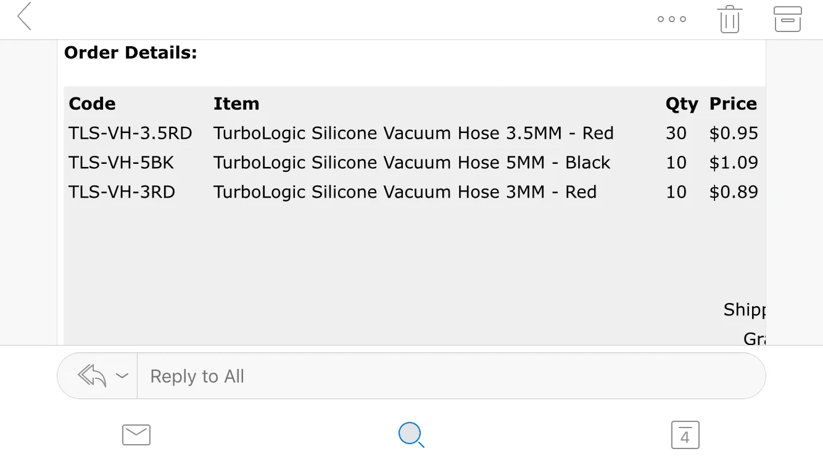Delete this email with trash icon
This screenshot has width=823, height=462.
pyautogui.click(x=729, y=19)
